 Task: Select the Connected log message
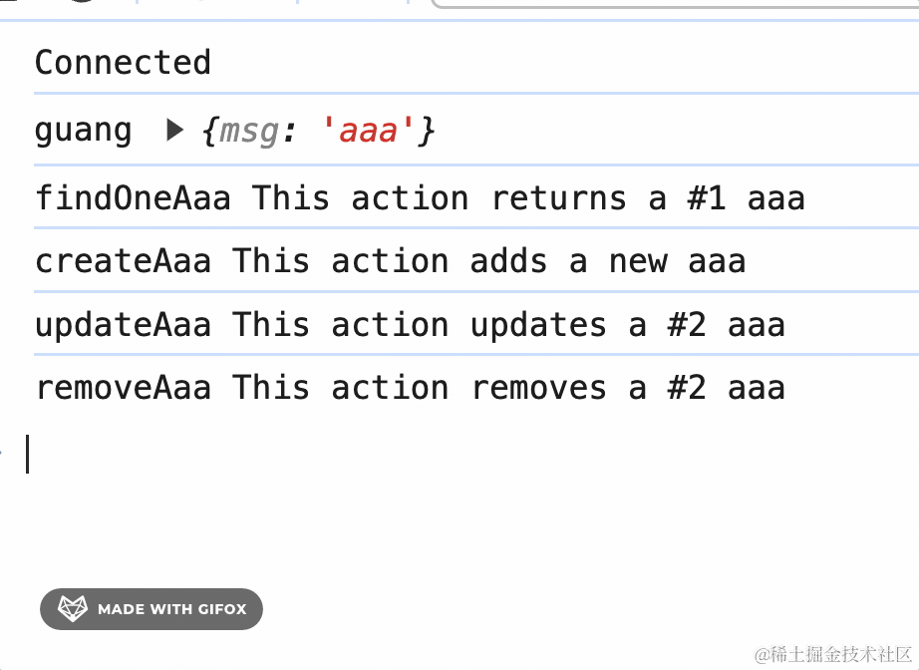123,63
